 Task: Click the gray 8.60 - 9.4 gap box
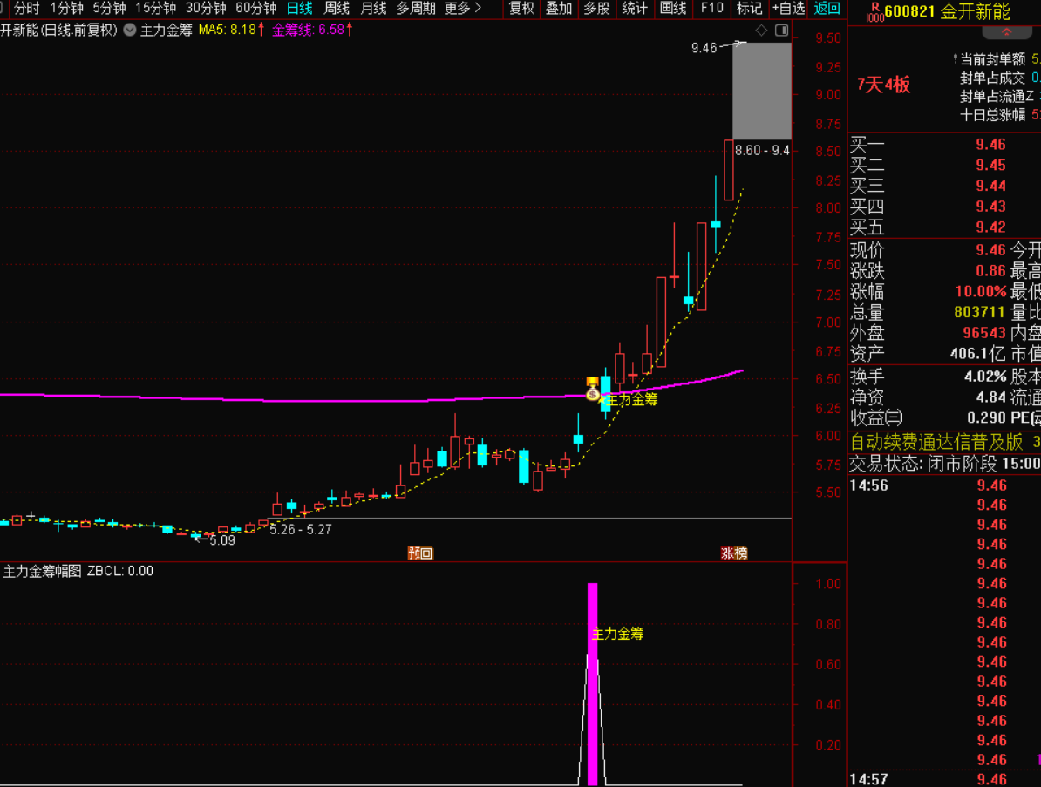point(761,90)
